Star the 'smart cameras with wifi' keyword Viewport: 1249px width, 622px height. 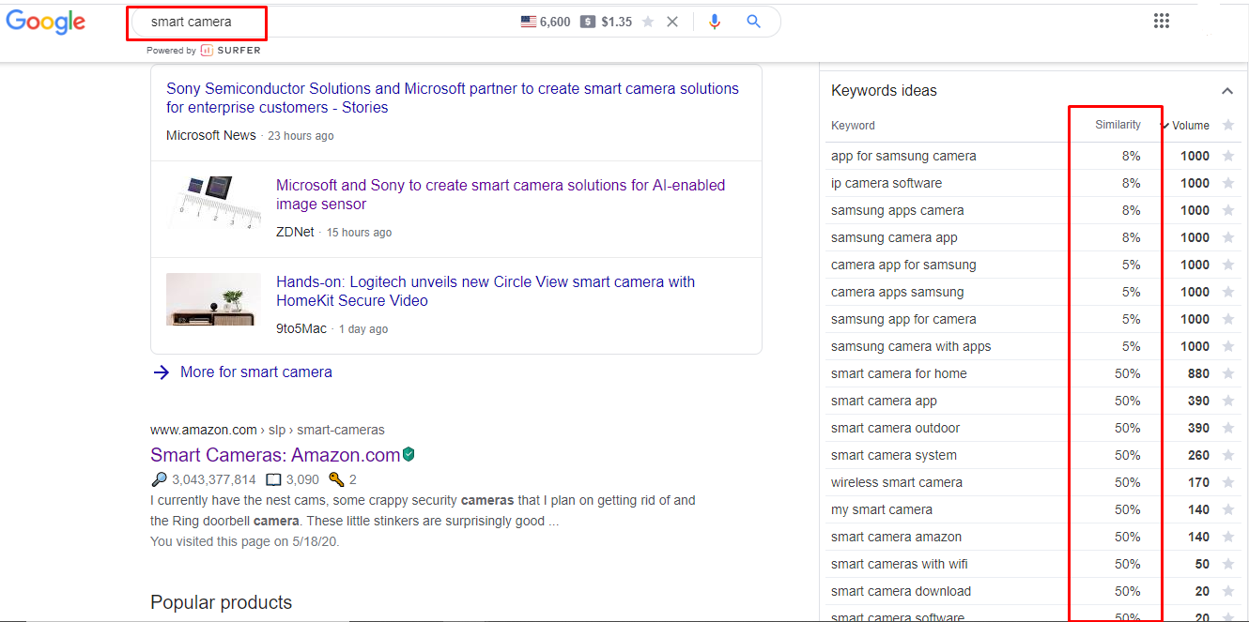(1228, 564)
